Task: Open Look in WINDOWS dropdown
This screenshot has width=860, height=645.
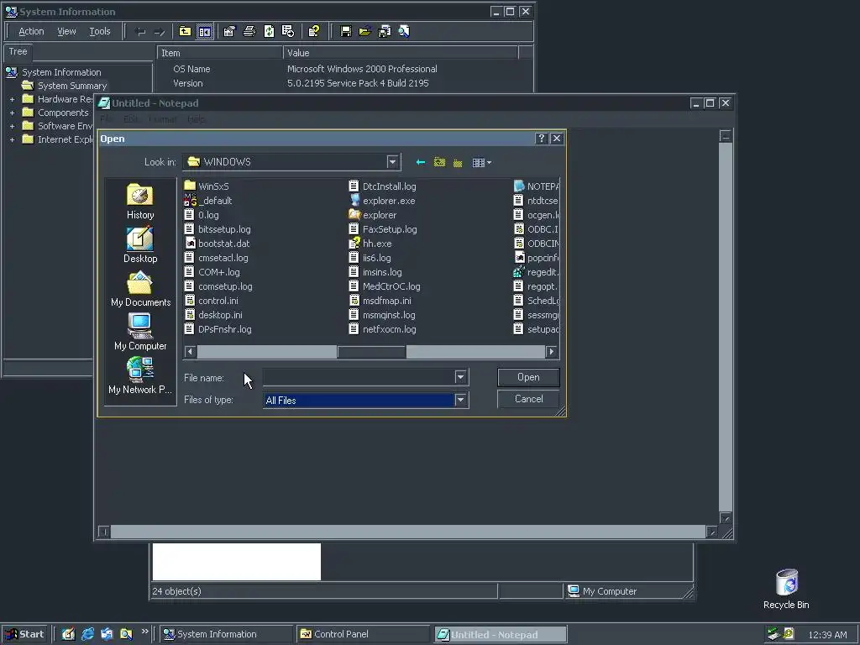Action: (392, 162)
